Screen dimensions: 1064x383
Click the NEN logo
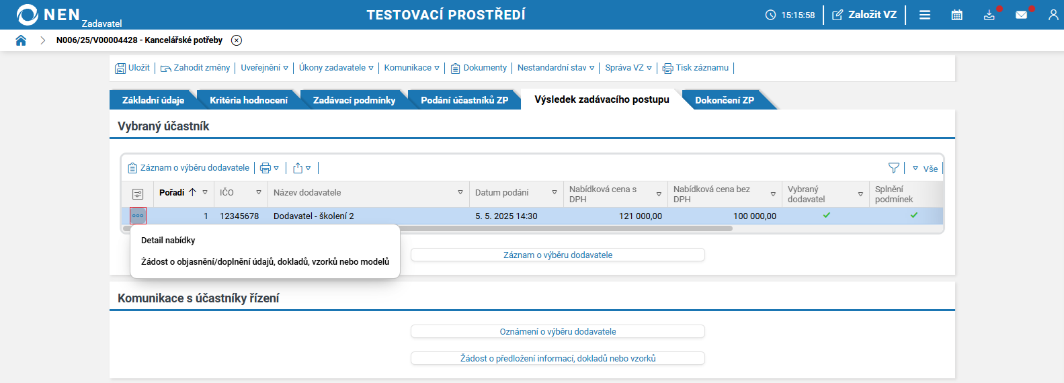(48, 15)
